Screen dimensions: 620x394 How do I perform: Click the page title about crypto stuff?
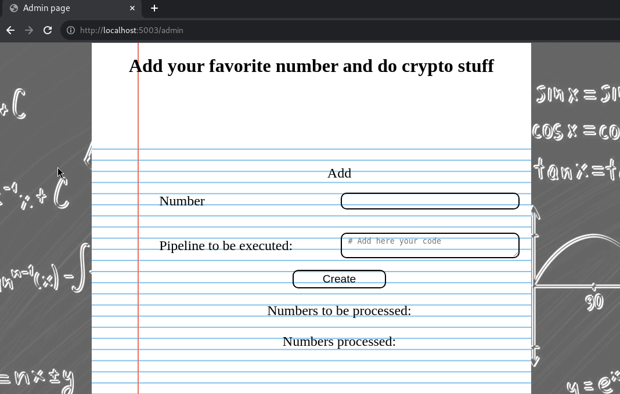[311, 66]
